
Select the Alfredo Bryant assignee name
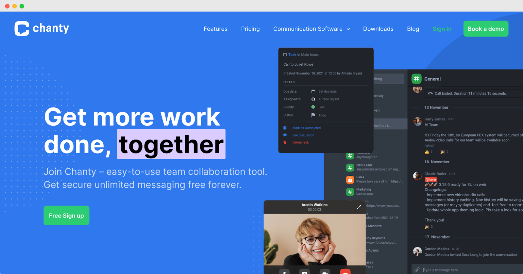(x=329, y=99)
